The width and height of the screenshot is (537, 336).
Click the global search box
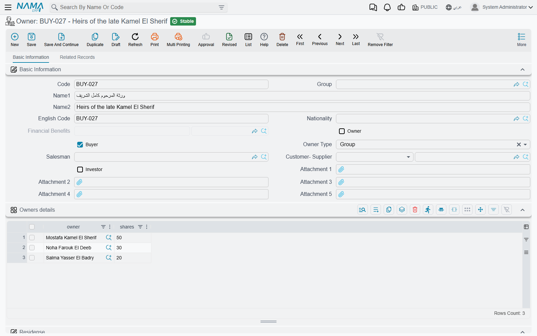pos(138,7)
